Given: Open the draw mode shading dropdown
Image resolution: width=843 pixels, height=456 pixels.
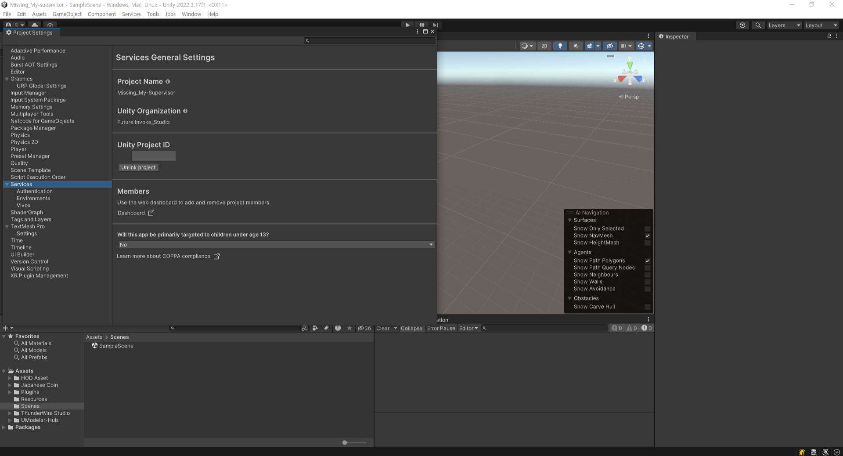Looking at the screenshot, I should coord(527,46).
